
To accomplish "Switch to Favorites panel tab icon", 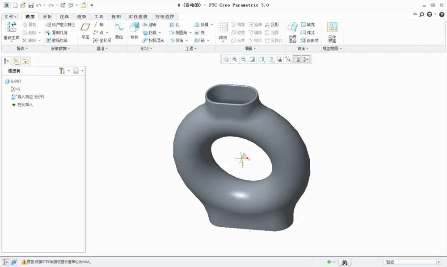I will pyautogui.click(x=25, y=61).
